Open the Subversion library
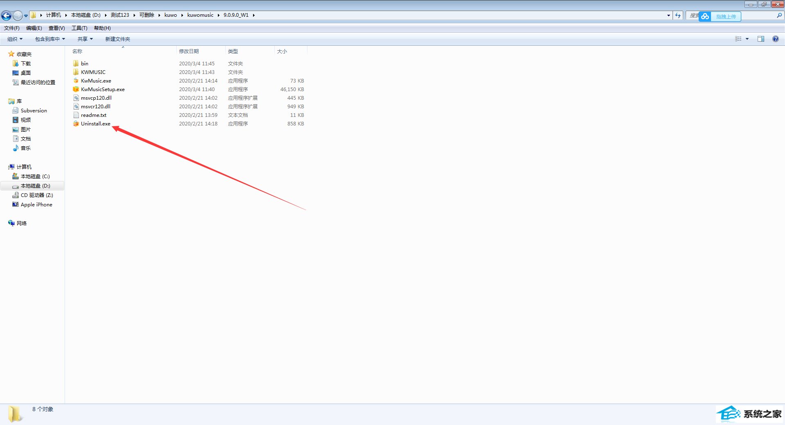 pyautogui.click(x=34, y=110)
